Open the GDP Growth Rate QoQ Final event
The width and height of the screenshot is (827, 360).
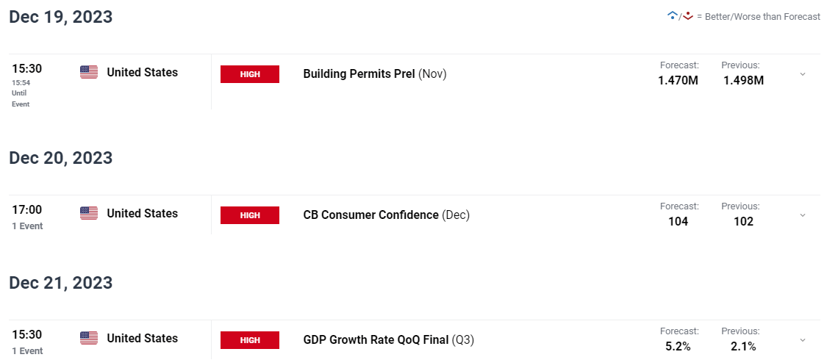click(x=389, y=340)
